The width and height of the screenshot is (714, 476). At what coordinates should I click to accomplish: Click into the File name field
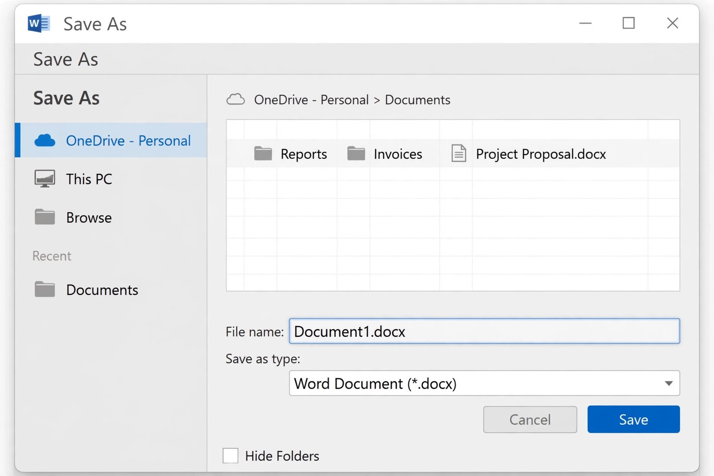pyautogui.click(x=484, y=331)
